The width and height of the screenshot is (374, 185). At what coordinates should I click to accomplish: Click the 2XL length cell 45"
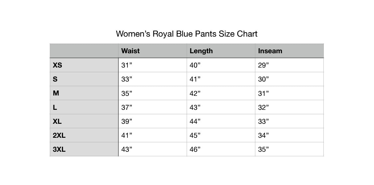point(195,135)
